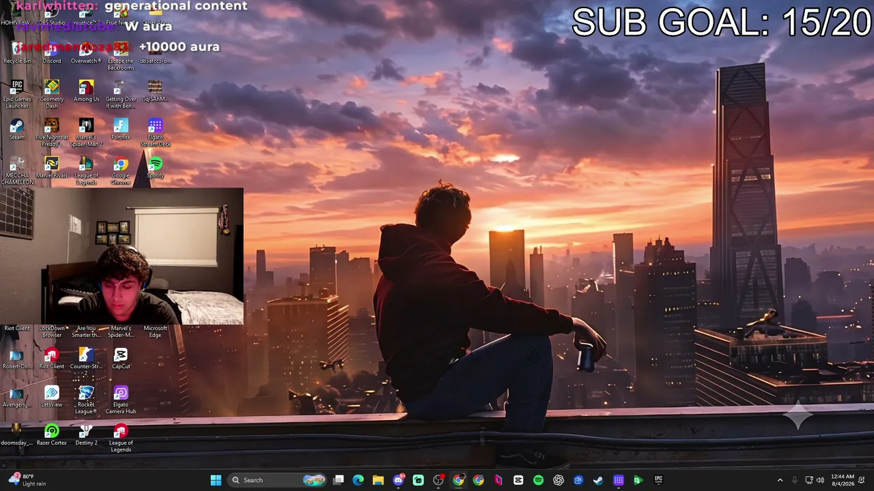Select the Razer Cortex desktop shortcut
Image resolution: width=874 pixels, height=491 pixels.
pos(52,435)
